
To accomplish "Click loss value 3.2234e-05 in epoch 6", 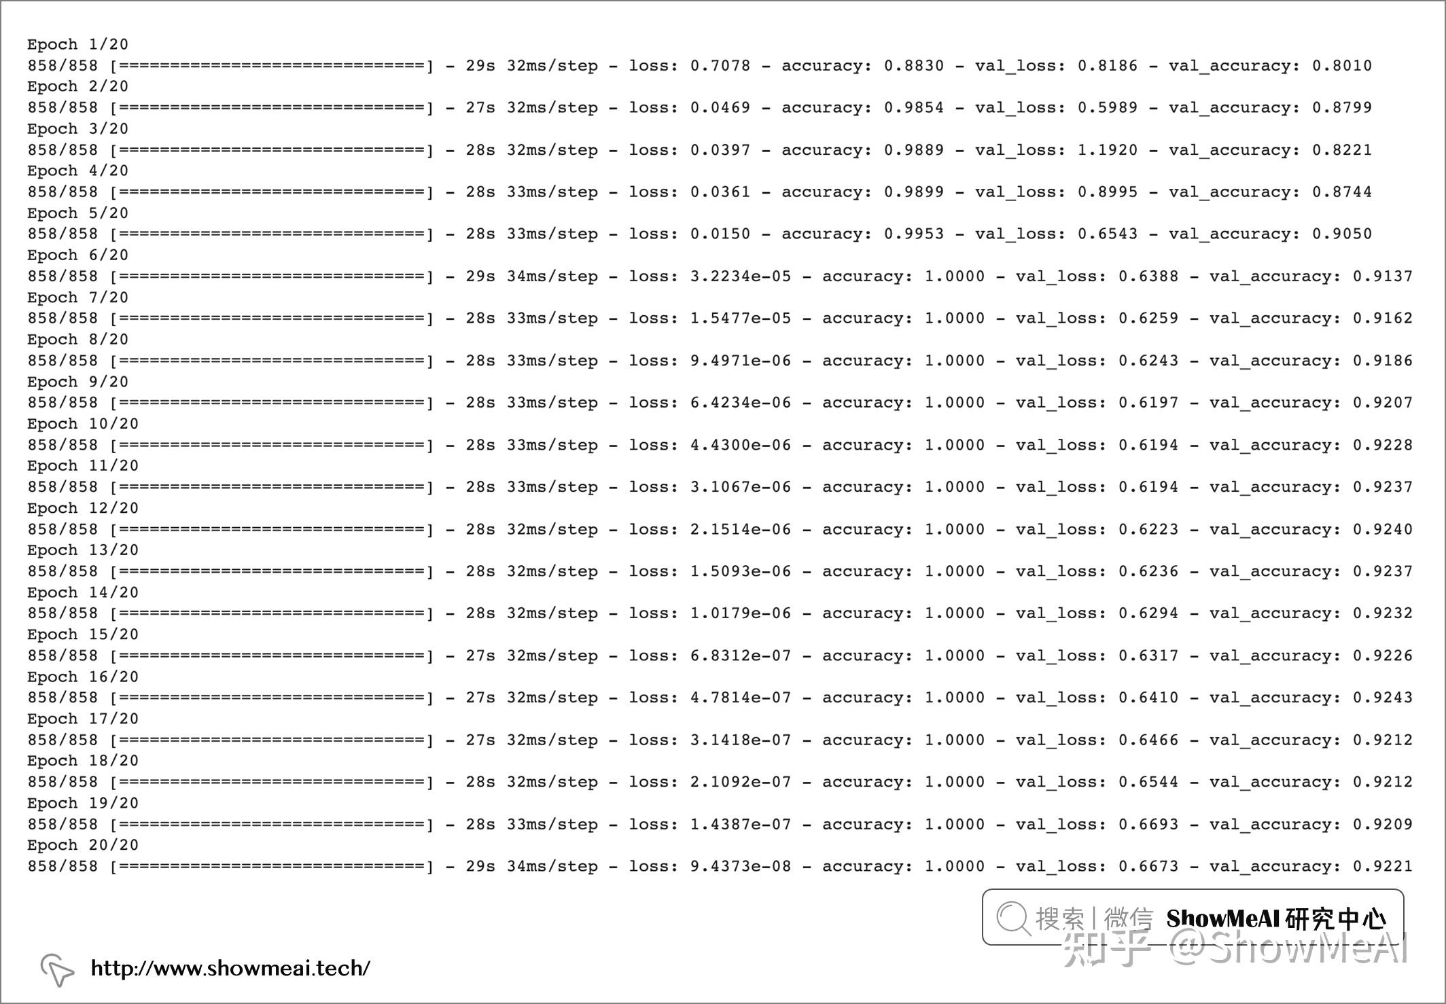I will pyautogui.click(x=741, y=276).
